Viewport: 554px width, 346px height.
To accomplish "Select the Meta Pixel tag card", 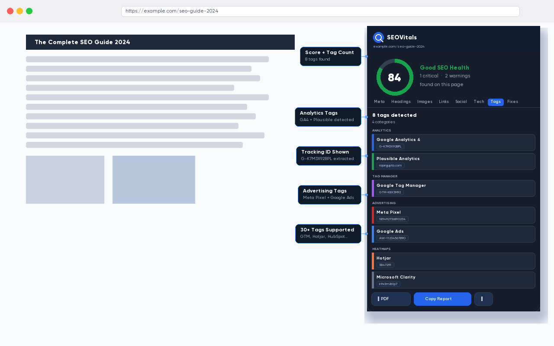I will (454, 215).
